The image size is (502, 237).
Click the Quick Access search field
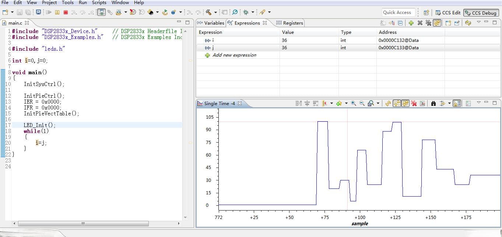point(399,12)
